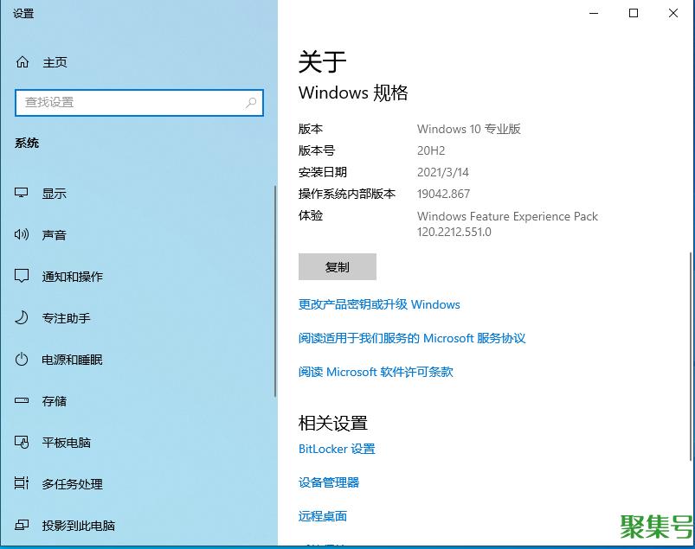Open 投影到此电脑 projecting icon
The height and width of the screenshot is (549, 695).
(23, 526)
